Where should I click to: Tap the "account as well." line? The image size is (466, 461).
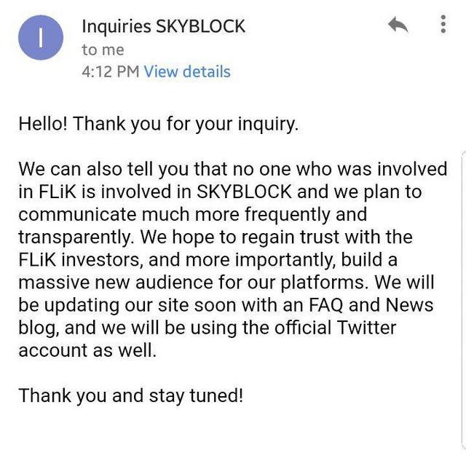click(x=87, y=350)
